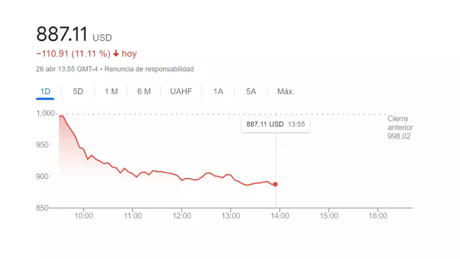
Task: Click the 1,000 price axis label
Action: [45, 113]
